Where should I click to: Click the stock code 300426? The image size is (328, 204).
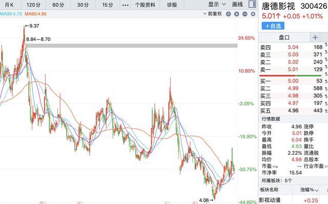click(x=313, y=6)
